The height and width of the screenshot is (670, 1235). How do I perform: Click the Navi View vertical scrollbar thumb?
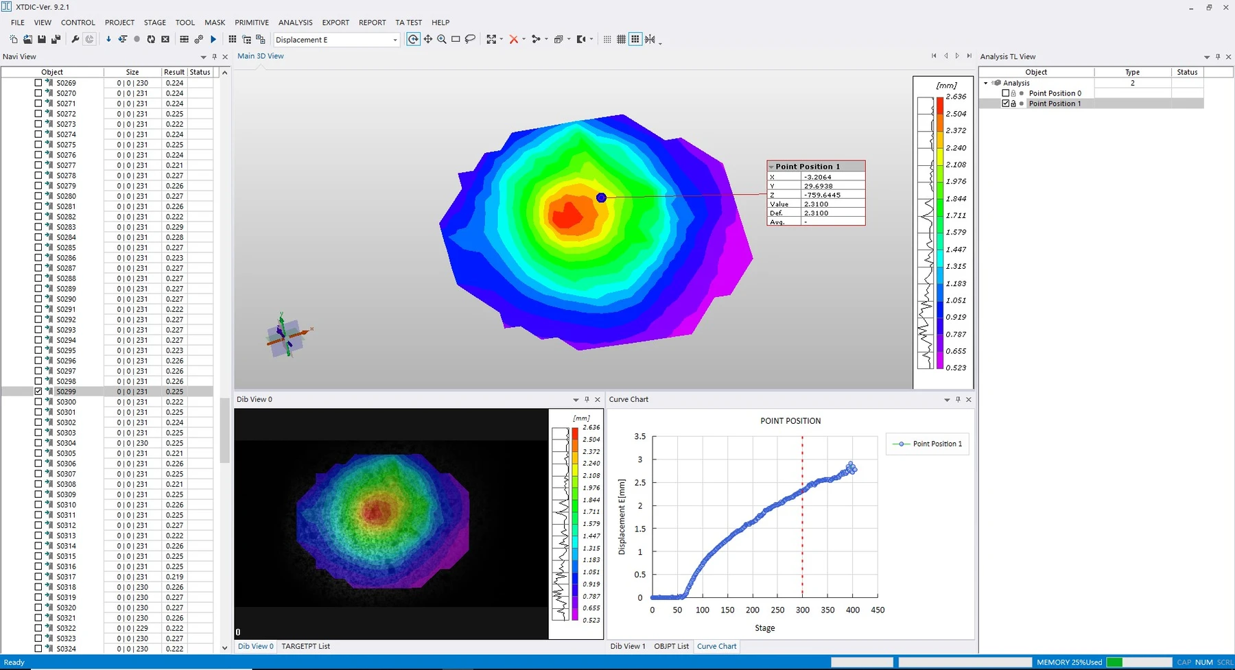[224, 430]
